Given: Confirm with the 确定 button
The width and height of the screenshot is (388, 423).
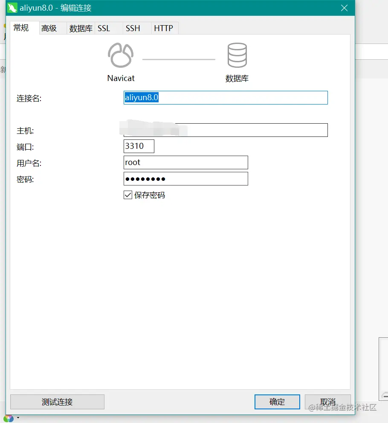Looking at the screenshot, I should [277, 402].
